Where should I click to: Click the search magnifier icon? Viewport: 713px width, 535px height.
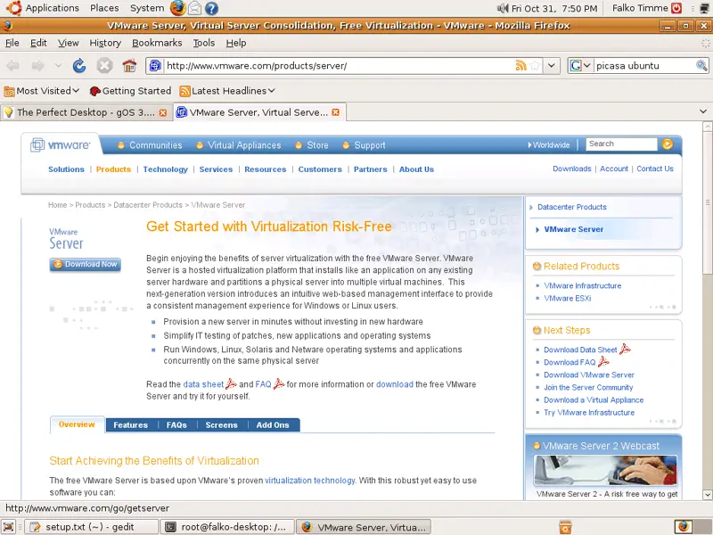point(701,65)
